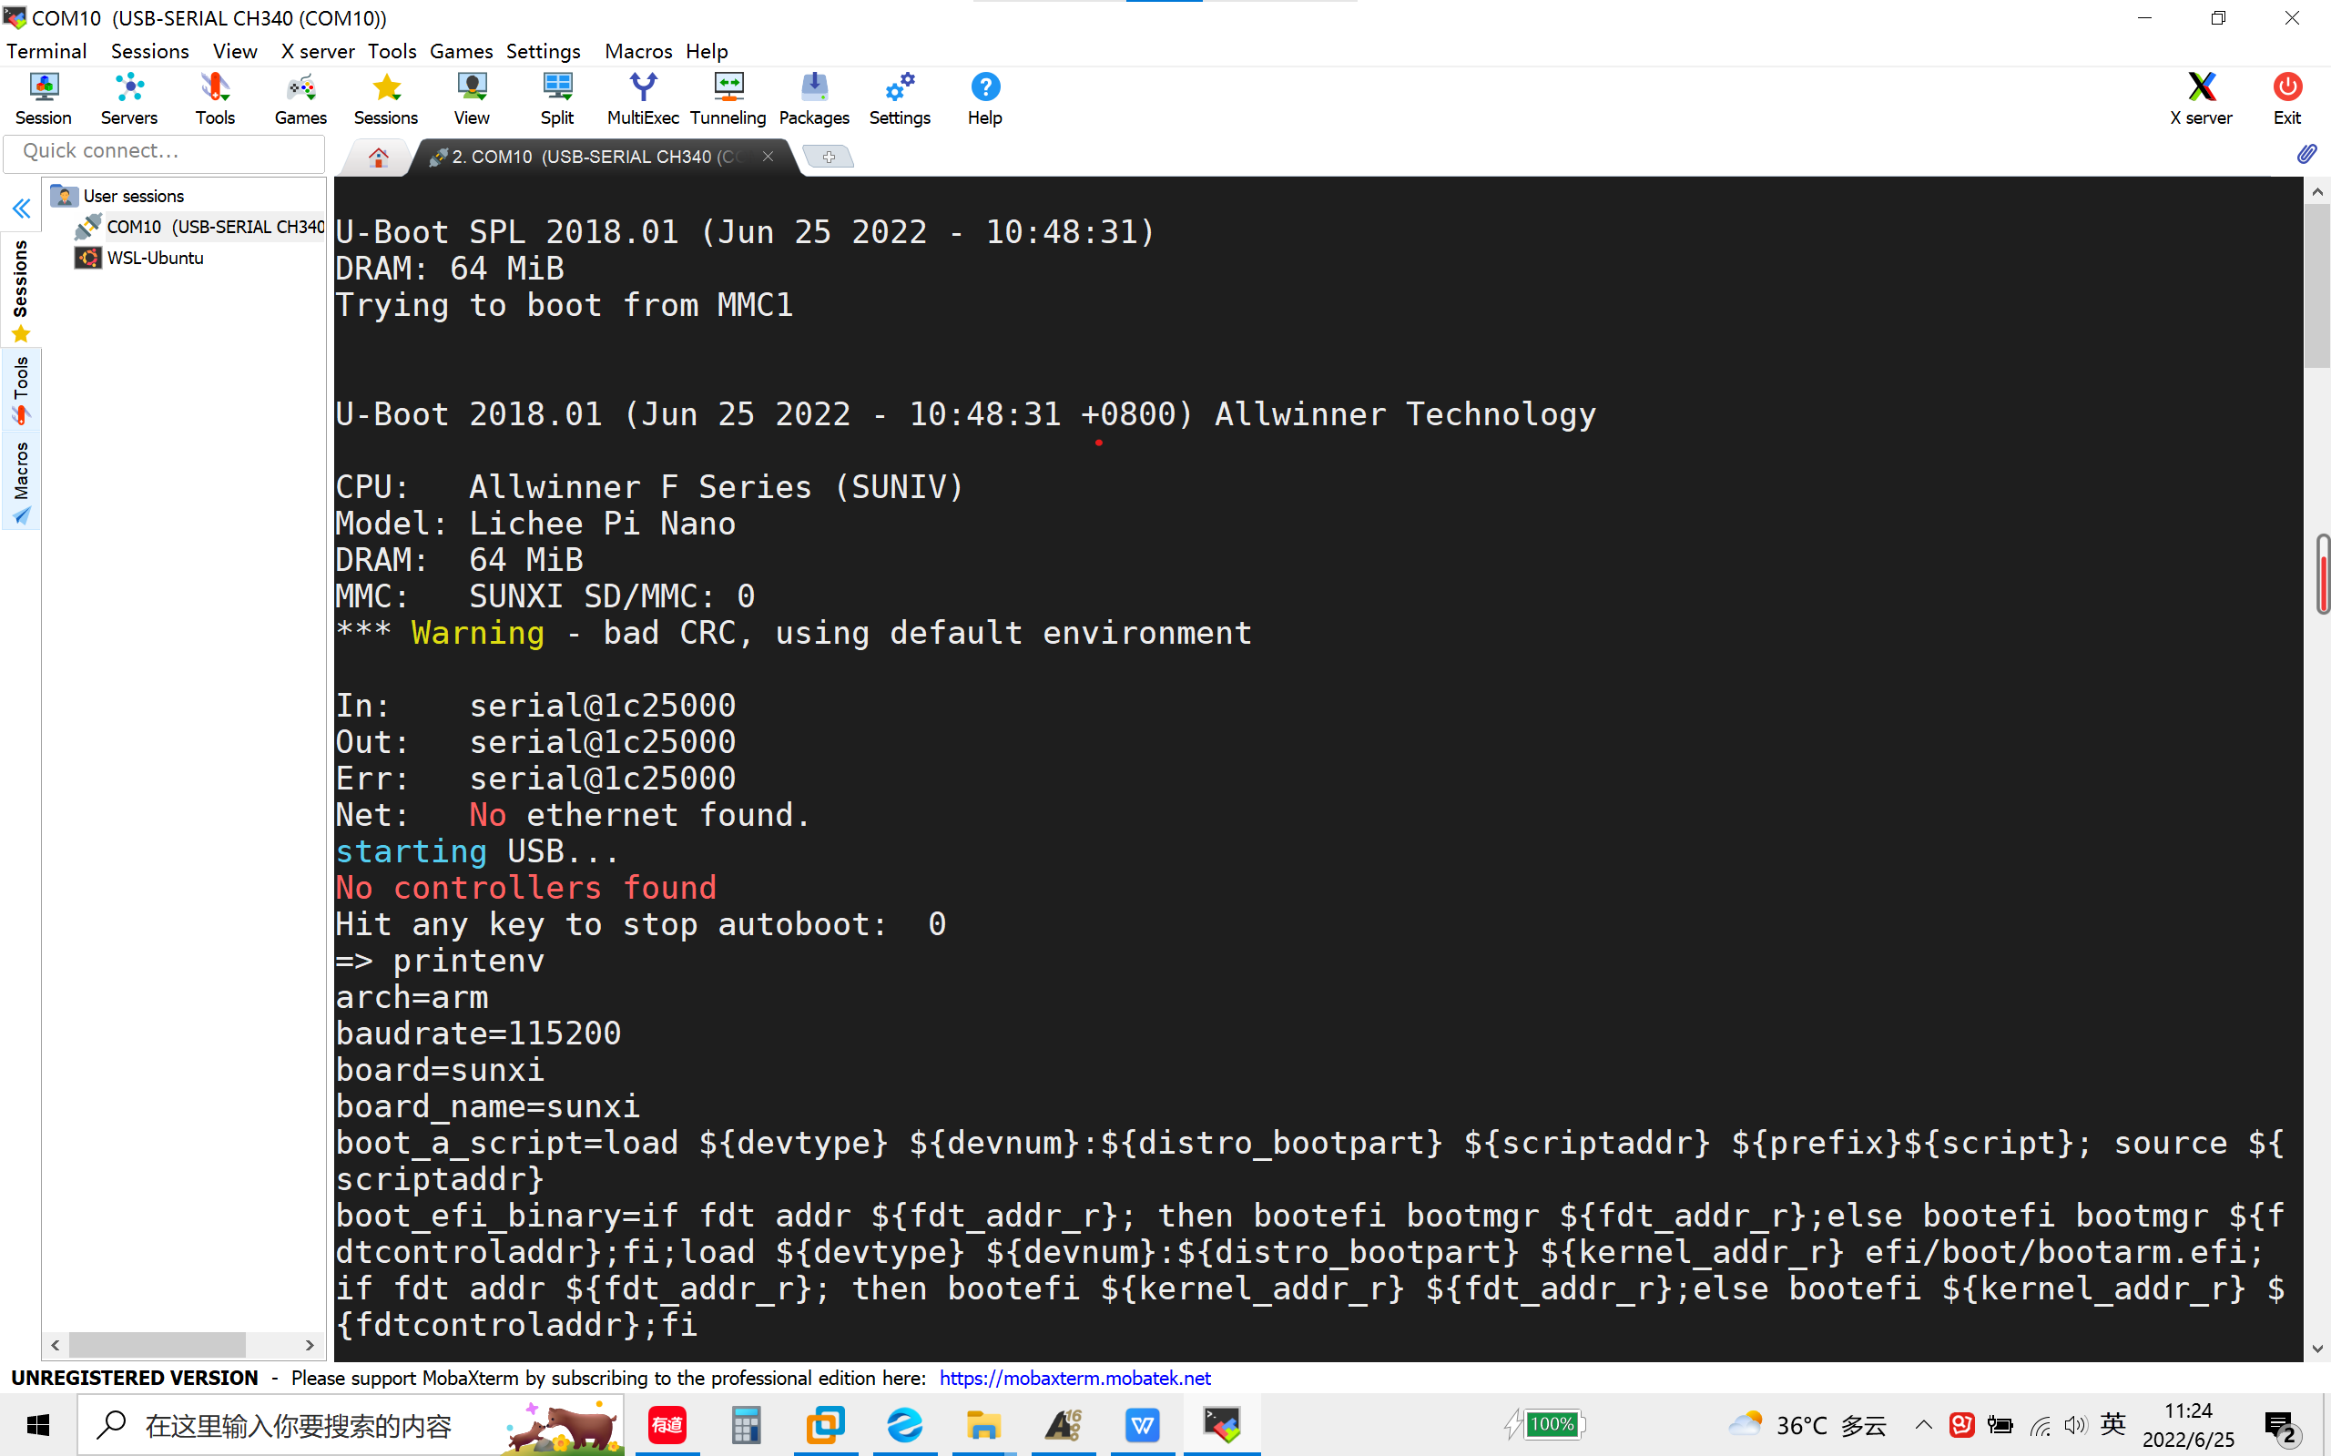2331x1456 pixels.
Task: Open the MultiExec tool
Action: click(642, 98)
